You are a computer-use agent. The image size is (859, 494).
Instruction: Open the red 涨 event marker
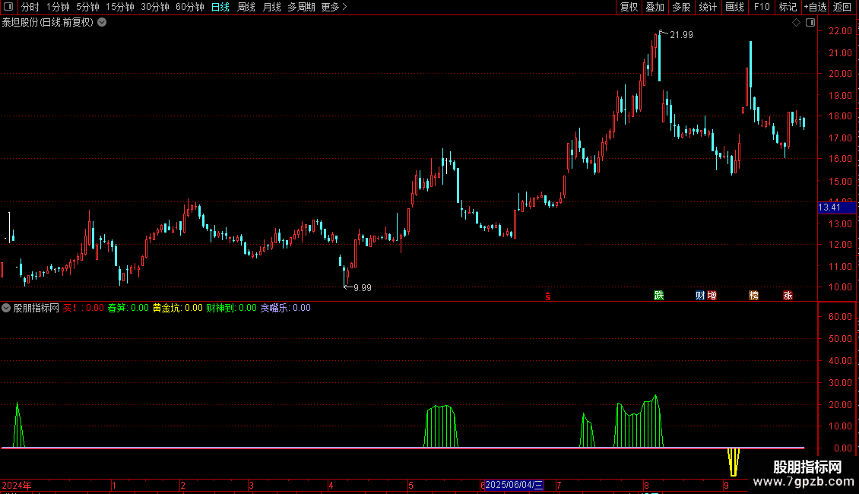pos(788,296)
